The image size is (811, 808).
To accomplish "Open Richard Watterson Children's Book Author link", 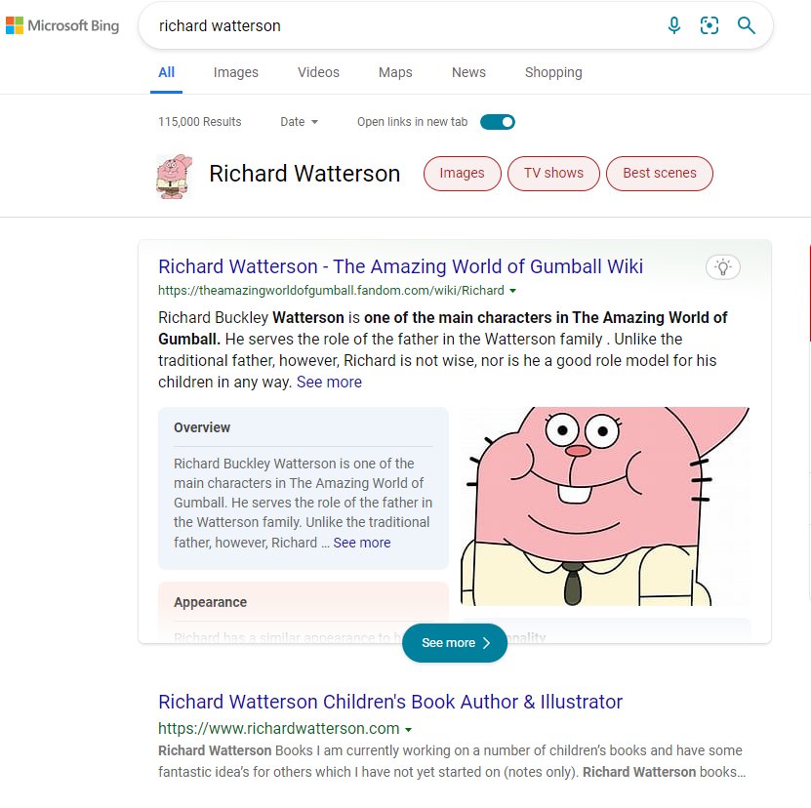I will click(390, 702).
